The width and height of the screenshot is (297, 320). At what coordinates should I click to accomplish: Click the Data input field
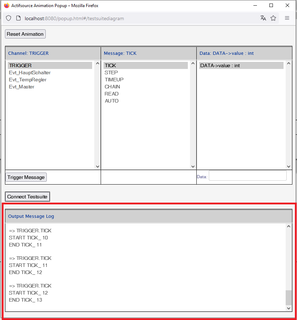pyautogui.click(x=247, y=175)
